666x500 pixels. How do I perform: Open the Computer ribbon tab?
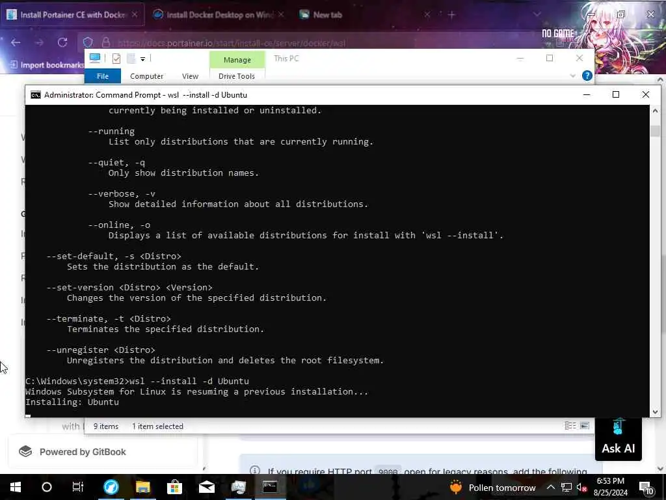(146, 76)
